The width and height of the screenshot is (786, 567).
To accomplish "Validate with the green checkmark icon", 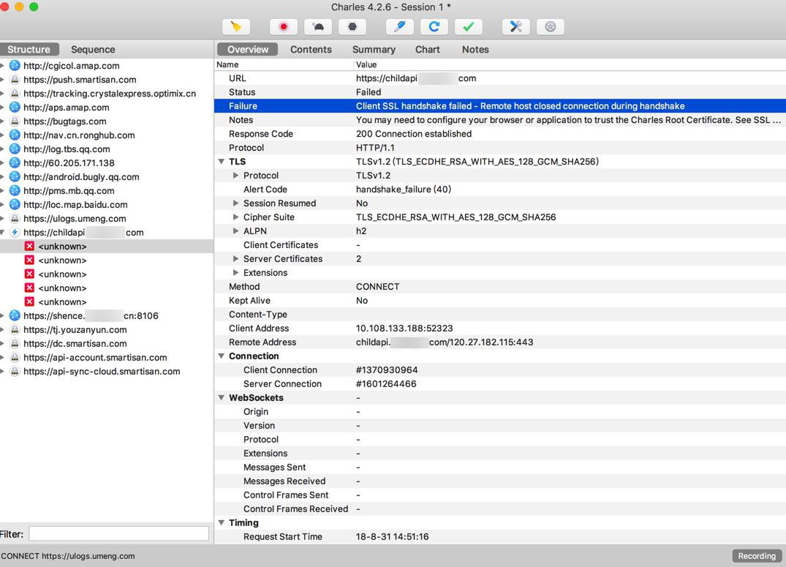I will point(469,26).
